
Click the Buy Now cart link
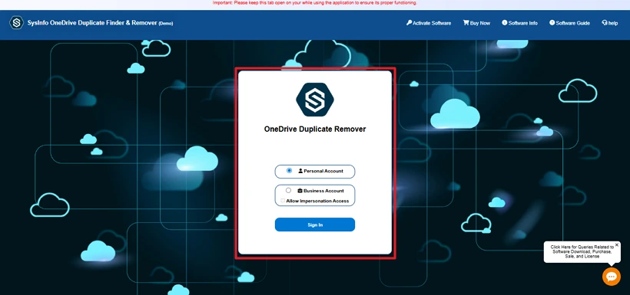476,23
